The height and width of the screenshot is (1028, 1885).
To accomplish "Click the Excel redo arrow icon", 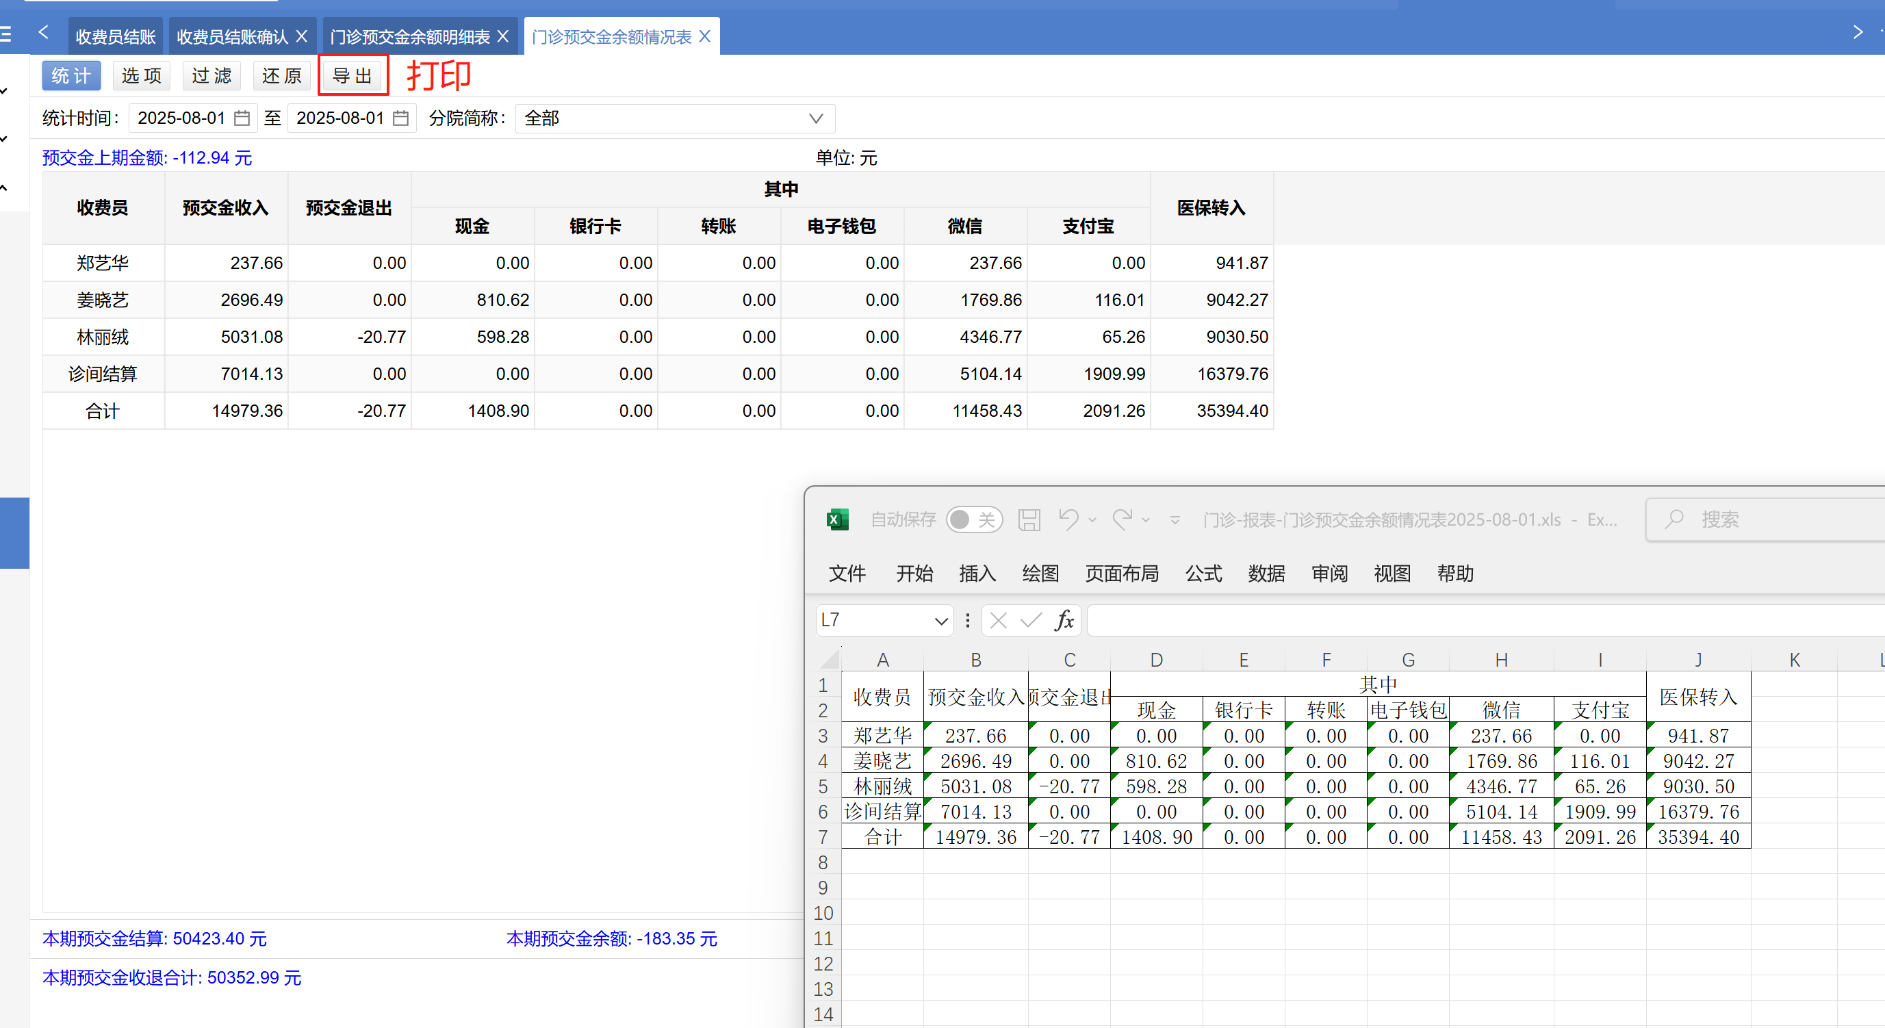I will click(1122, 519).
